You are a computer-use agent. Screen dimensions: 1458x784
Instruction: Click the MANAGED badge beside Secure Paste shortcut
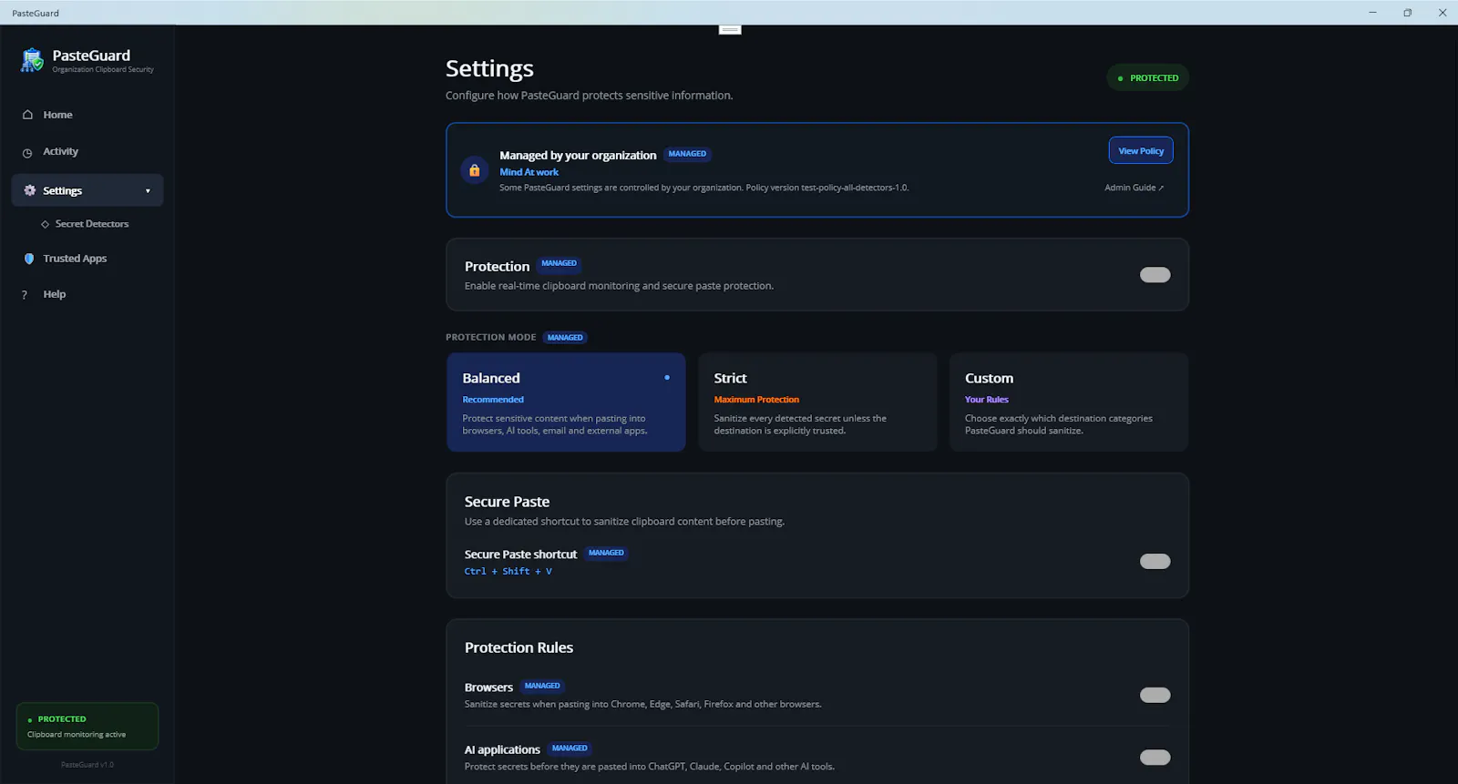click(x=606, y=553)
